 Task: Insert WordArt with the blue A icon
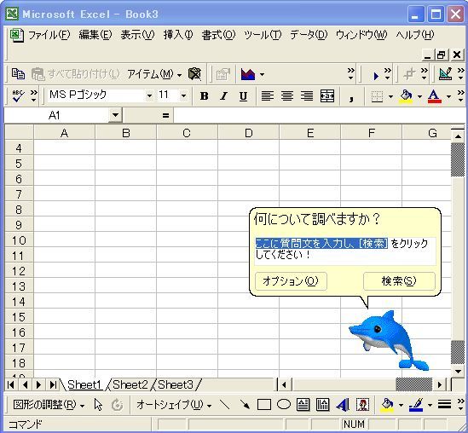pyautogui.click(x=343, y=405)
